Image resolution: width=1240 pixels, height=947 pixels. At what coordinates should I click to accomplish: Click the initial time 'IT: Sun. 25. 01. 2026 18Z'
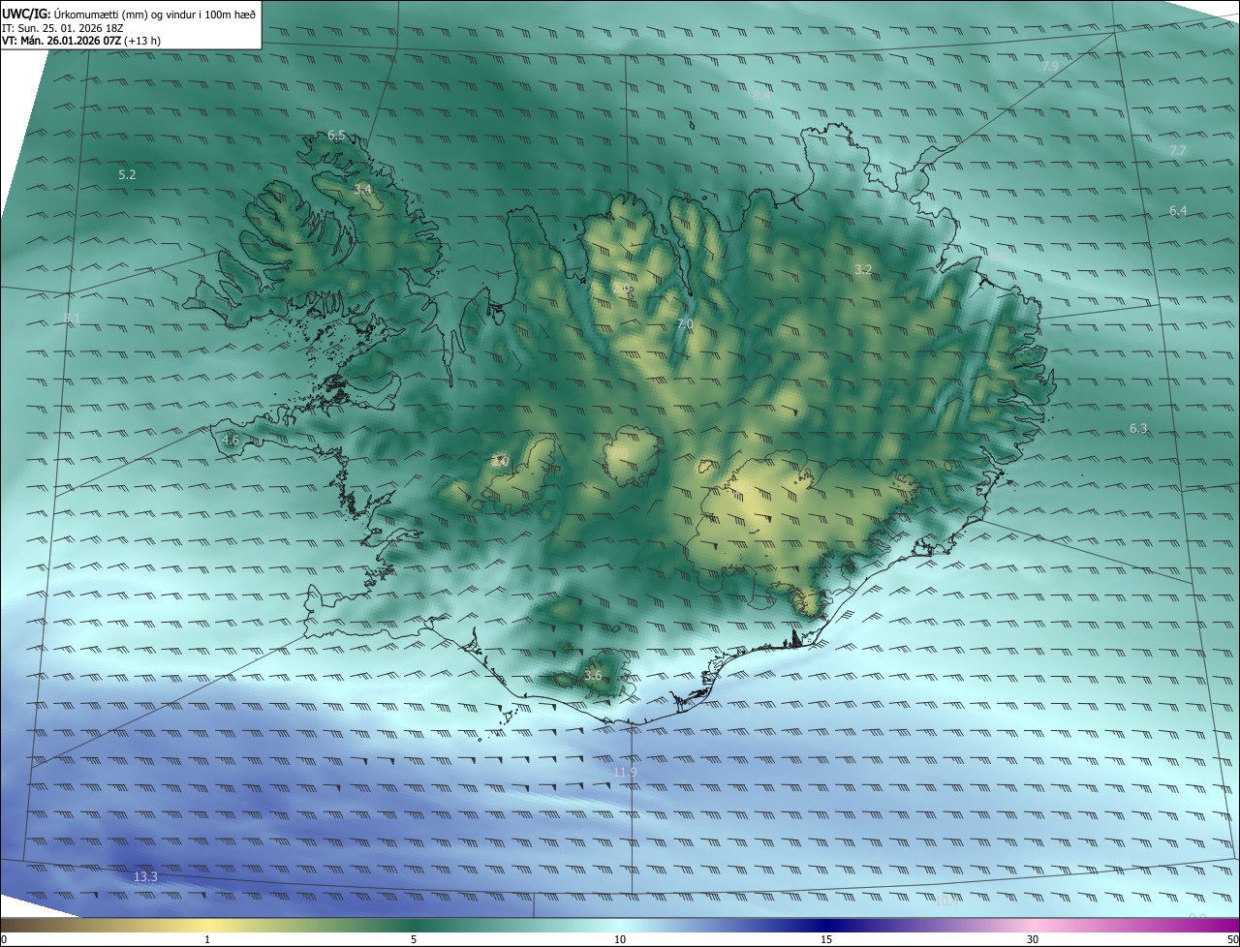(63, 28)
